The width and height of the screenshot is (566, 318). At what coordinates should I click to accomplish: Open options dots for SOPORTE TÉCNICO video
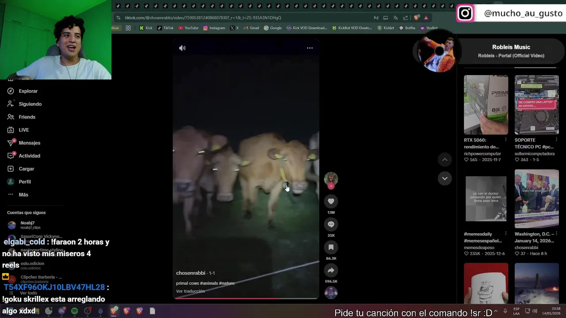pyautogui.click(x=556, y=140)
